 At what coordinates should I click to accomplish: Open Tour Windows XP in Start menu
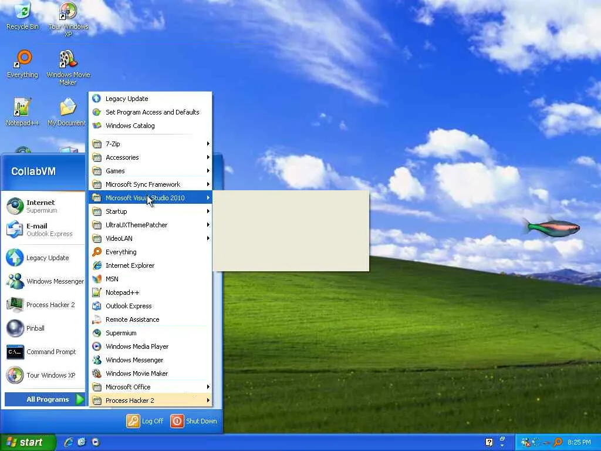click(44, 375)
